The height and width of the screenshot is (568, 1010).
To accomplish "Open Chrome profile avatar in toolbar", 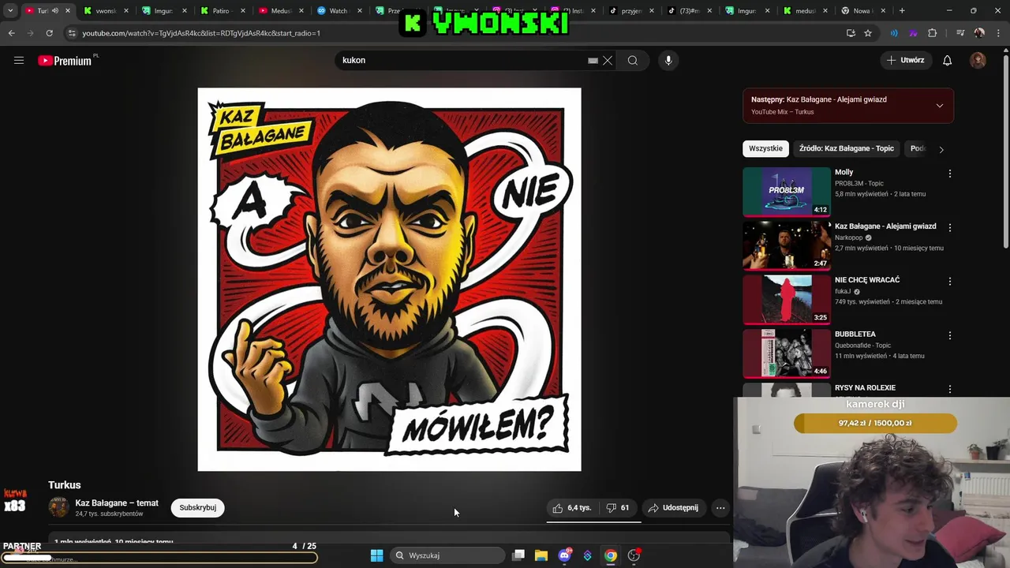I will pyautogui.click(x=979, y=33).
